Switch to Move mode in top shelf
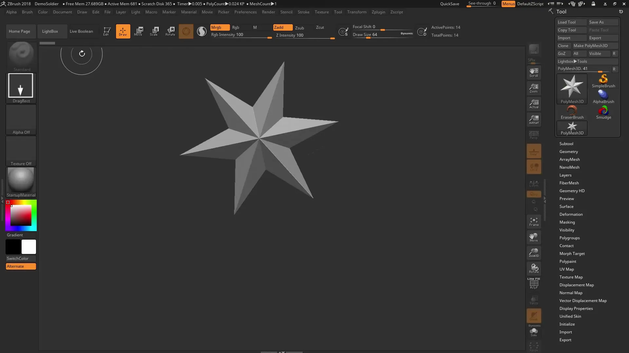 point(138,31)
